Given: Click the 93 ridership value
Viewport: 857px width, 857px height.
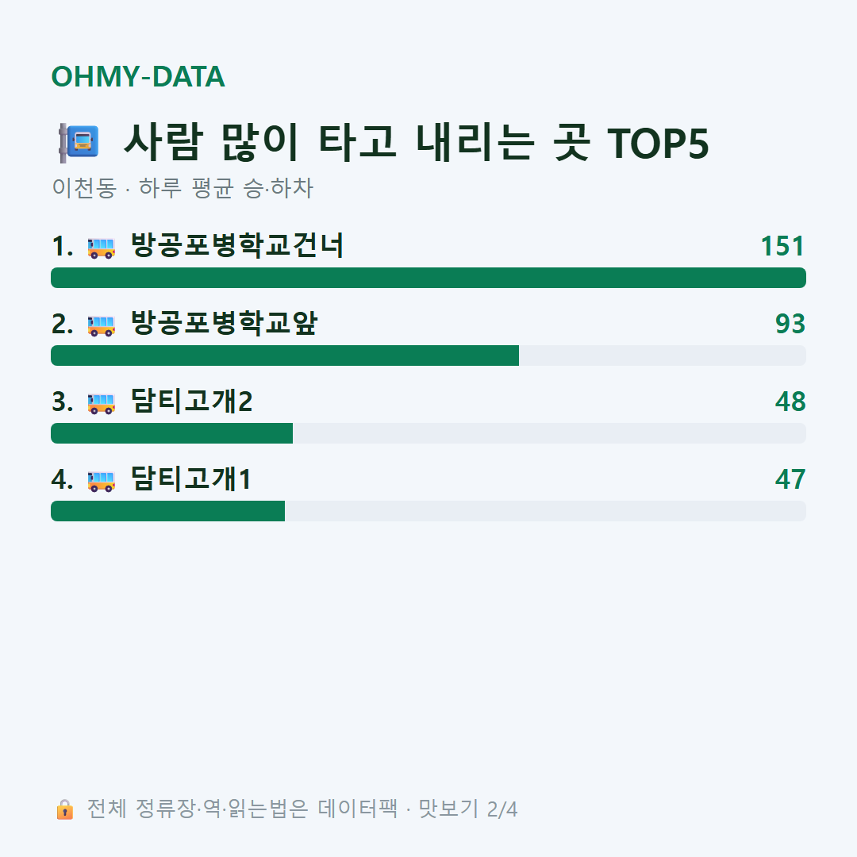Looking at the screenshot, I should [x=790, y=324].
